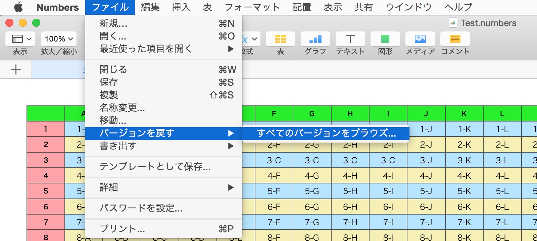The image size is (537, 241).
Task: Click cell 6-I
Action: click(x=388, y=207)
